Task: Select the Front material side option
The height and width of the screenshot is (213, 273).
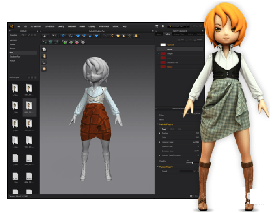Action: click(163, 129)
